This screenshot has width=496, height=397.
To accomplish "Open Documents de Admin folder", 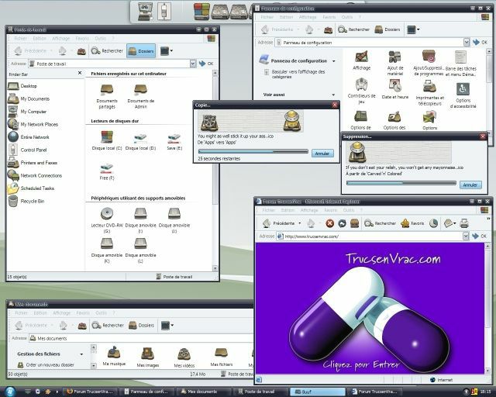I will coord(141,97).
